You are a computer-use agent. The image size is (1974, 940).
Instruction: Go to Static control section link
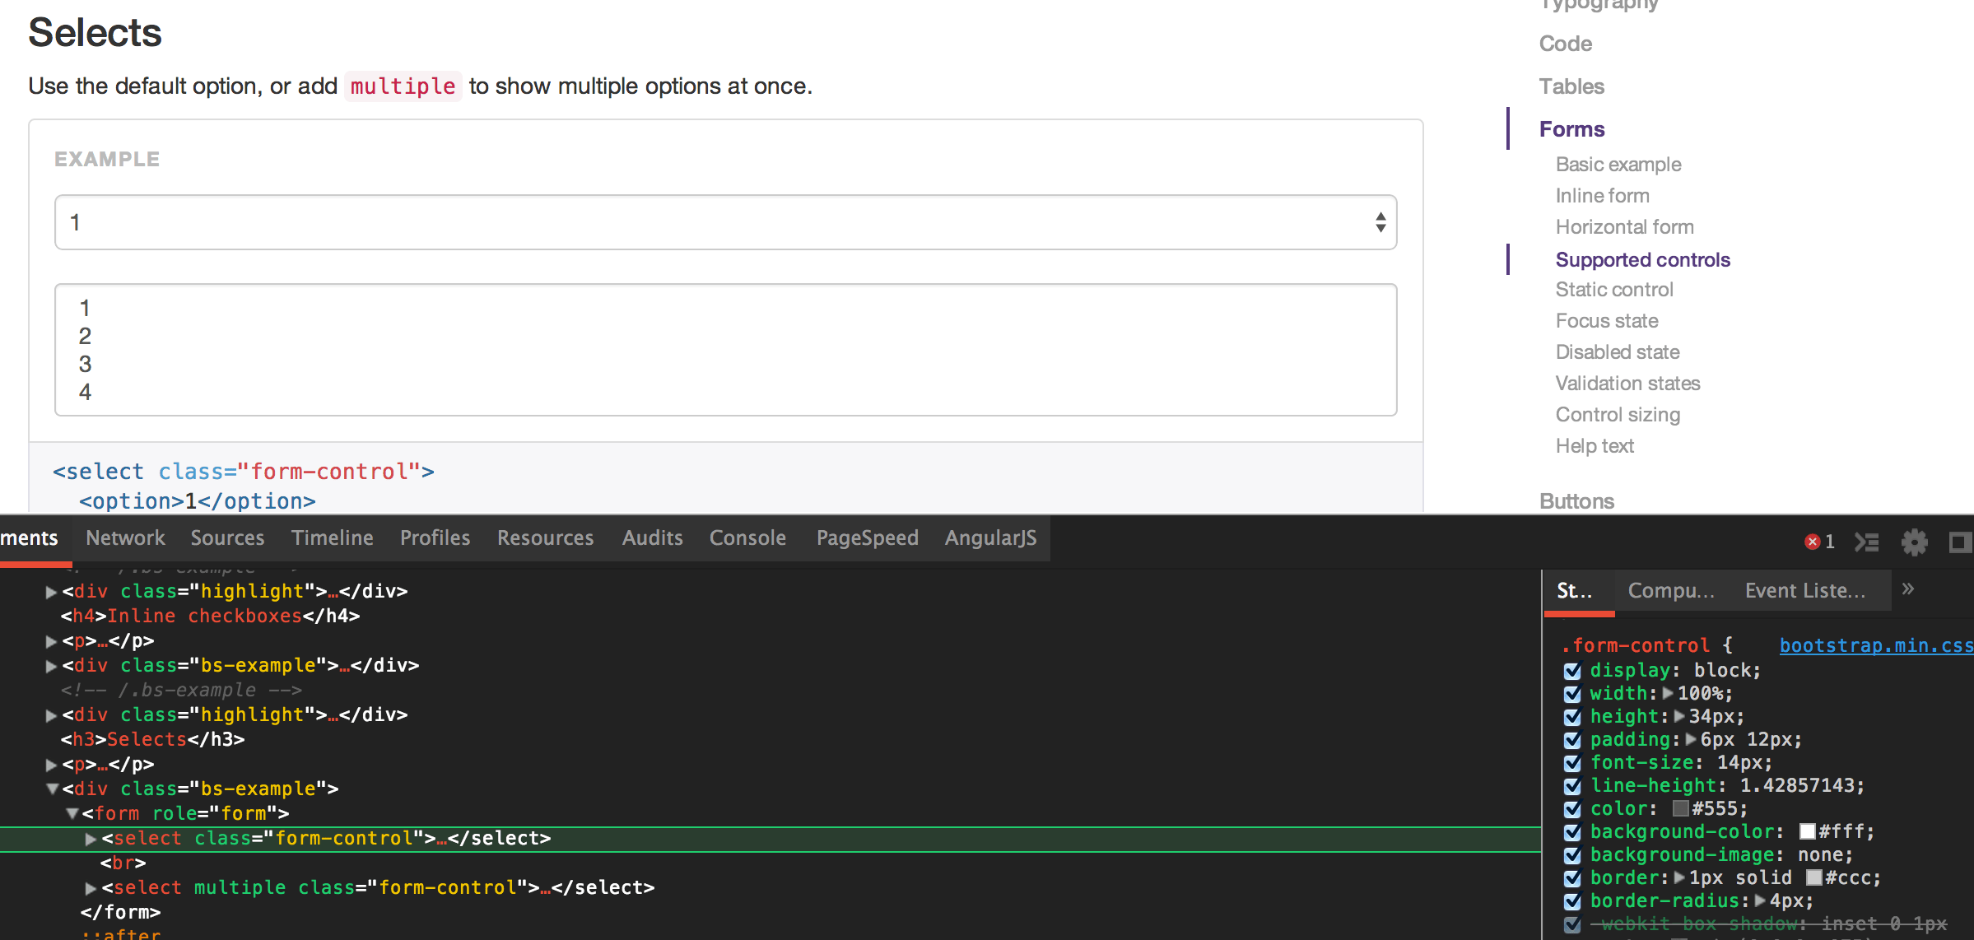click(x=1613, y=290)
